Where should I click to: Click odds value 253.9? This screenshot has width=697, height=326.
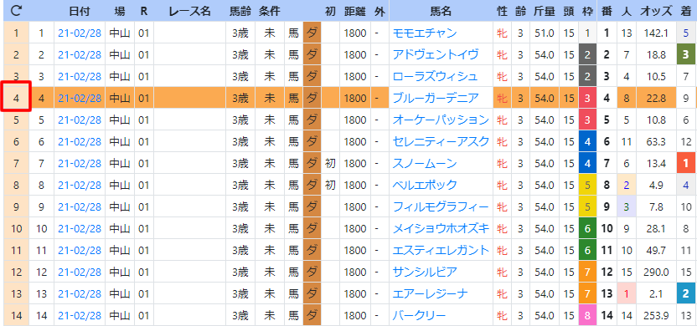tap(657, 315)
